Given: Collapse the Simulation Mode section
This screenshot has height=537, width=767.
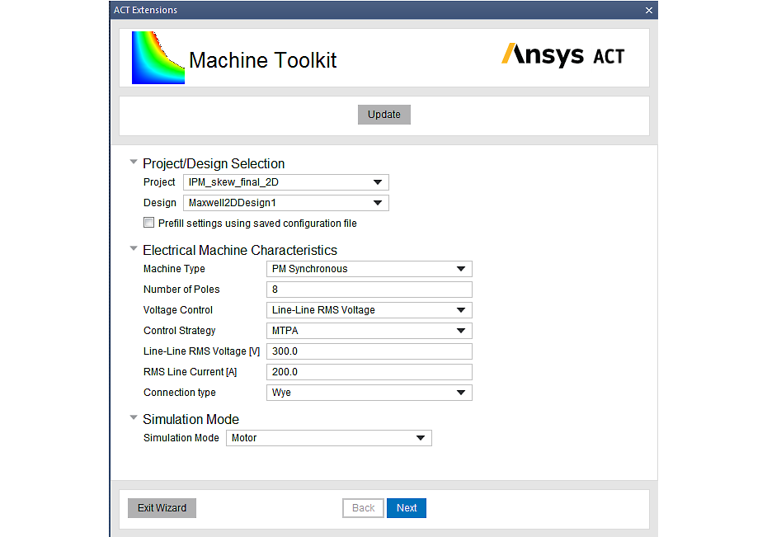Looking at the screenshot, I should pos(134,417).
